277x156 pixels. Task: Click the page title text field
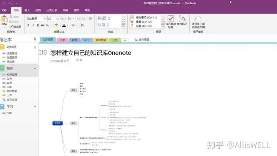(91, 53)
